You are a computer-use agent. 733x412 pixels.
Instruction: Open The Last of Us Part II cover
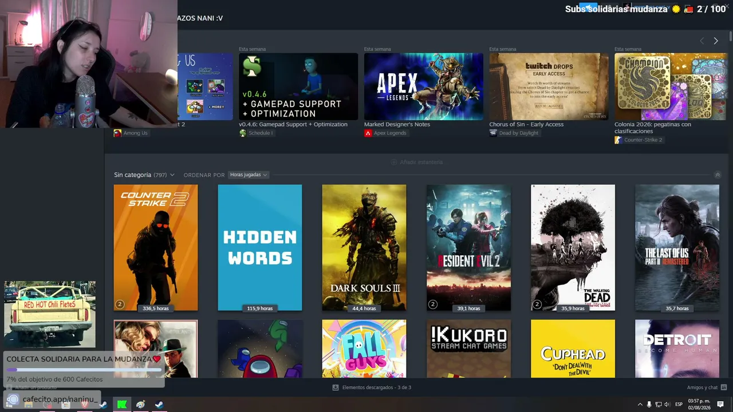[x=677, y=247]
